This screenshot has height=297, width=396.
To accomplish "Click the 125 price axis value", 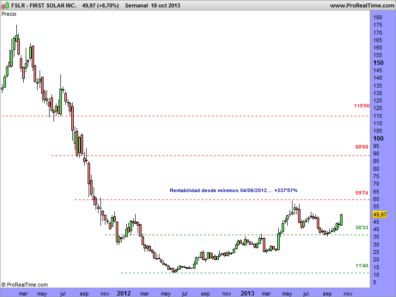I will click(378, 101).
